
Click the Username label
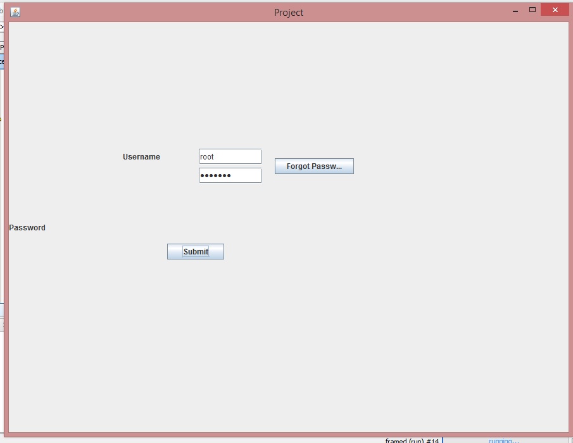[x=141, y=157]
